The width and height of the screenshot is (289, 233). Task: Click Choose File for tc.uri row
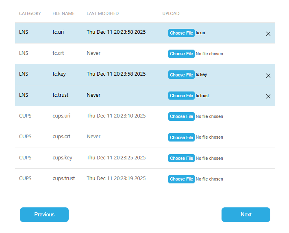pos(181,33)
